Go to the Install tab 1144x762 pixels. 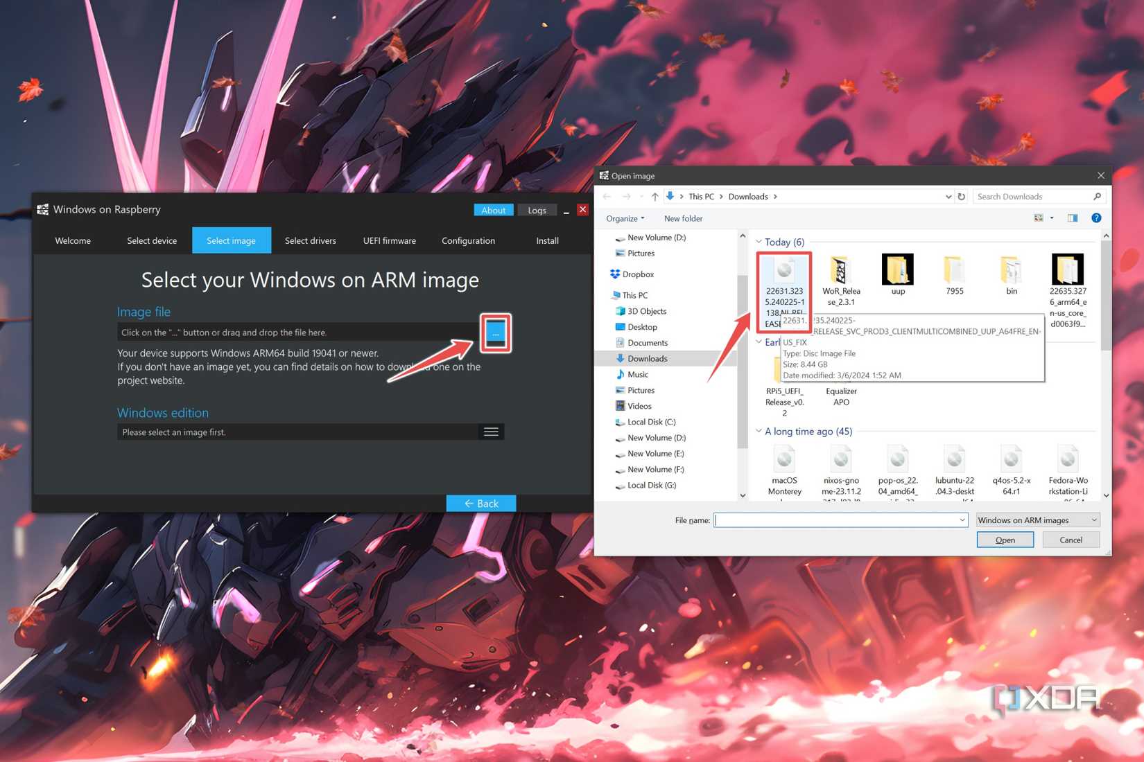point(547,240)
